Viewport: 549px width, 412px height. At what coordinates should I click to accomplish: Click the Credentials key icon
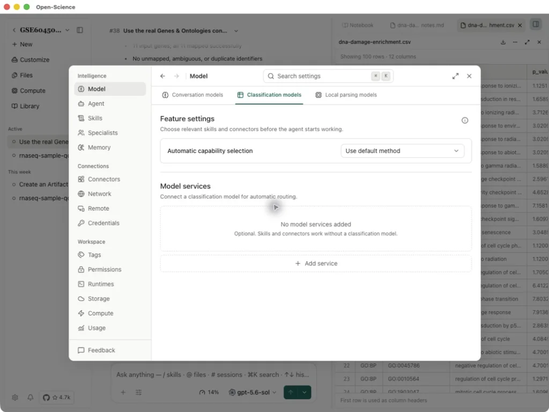[x=81, y=223]
